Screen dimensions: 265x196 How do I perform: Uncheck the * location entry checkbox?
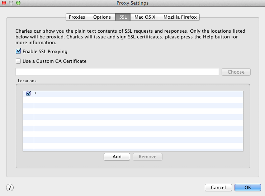28,93
